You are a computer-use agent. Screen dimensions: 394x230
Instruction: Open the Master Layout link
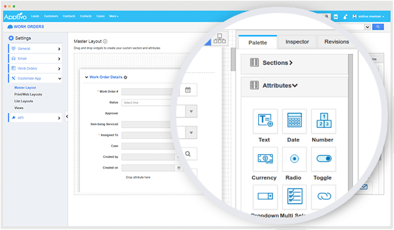[x=25, y=87]
